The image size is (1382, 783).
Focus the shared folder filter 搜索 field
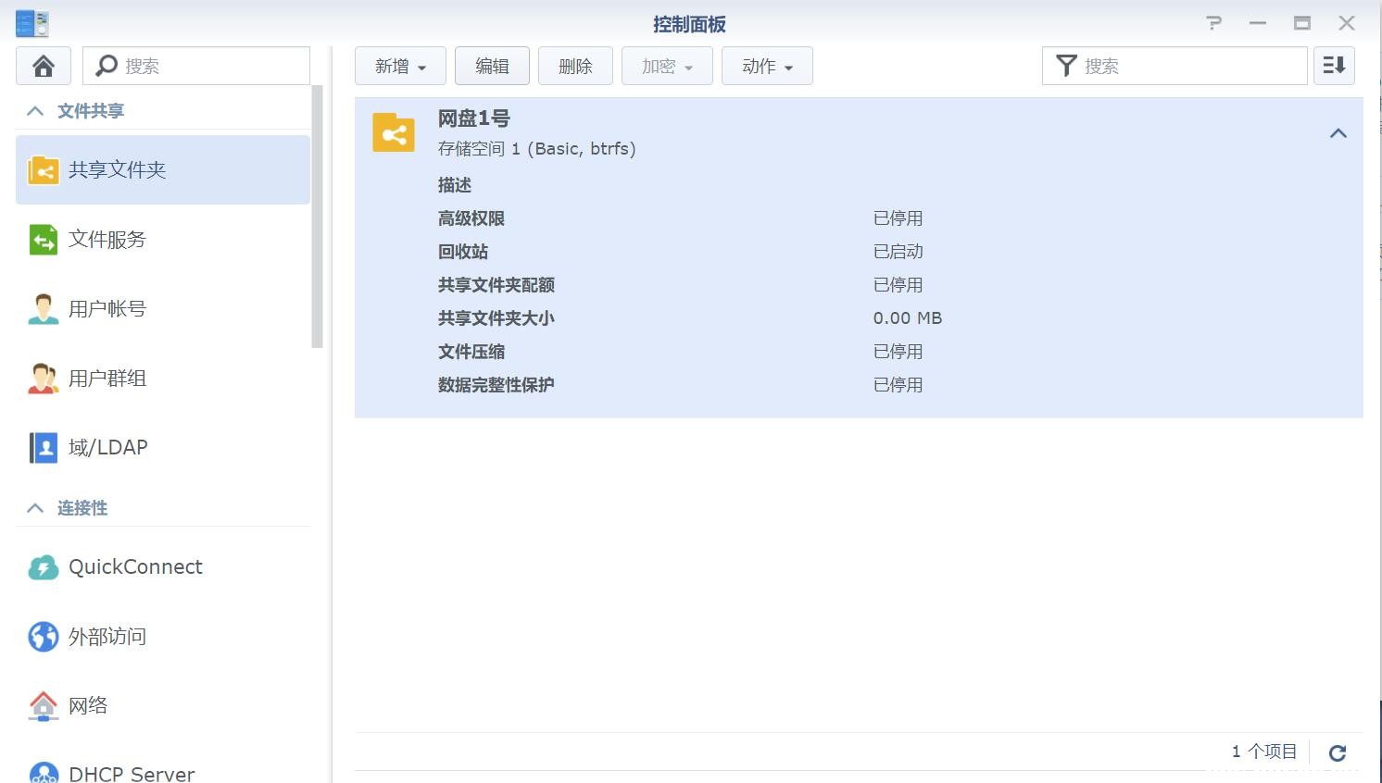(x=1175, y=66)
